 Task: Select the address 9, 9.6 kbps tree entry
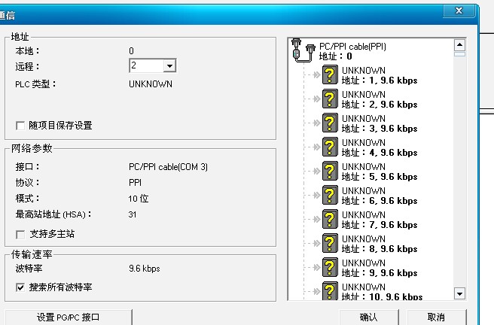379,273
